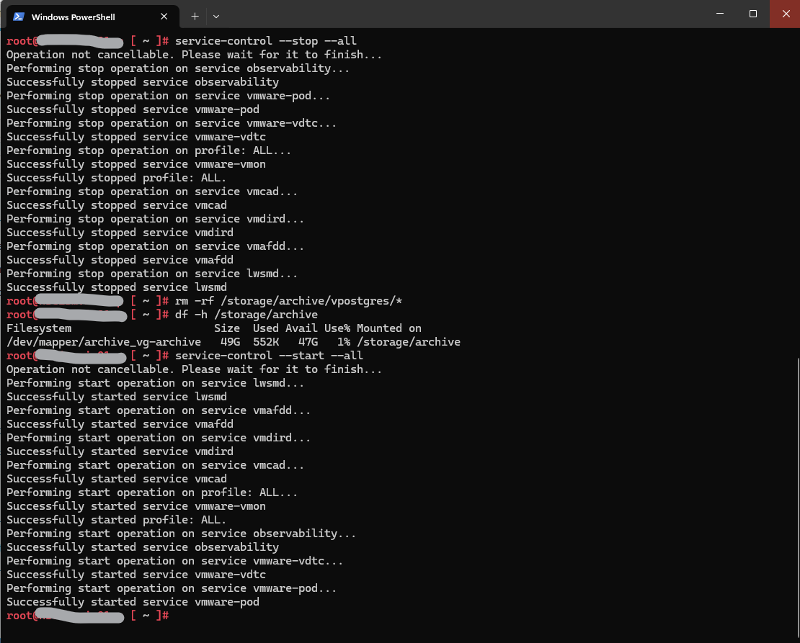Close the Windows PowerShell tab
The image size is (800, 643).
pos(164,17)
